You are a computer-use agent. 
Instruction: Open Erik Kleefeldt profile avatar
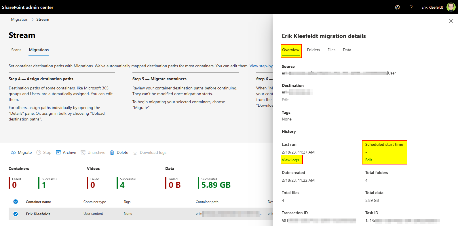[x=451, y=7]
